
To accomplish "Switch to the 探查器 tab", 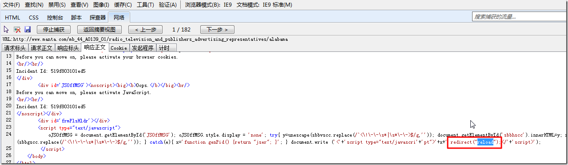I will tap(97, 18).
